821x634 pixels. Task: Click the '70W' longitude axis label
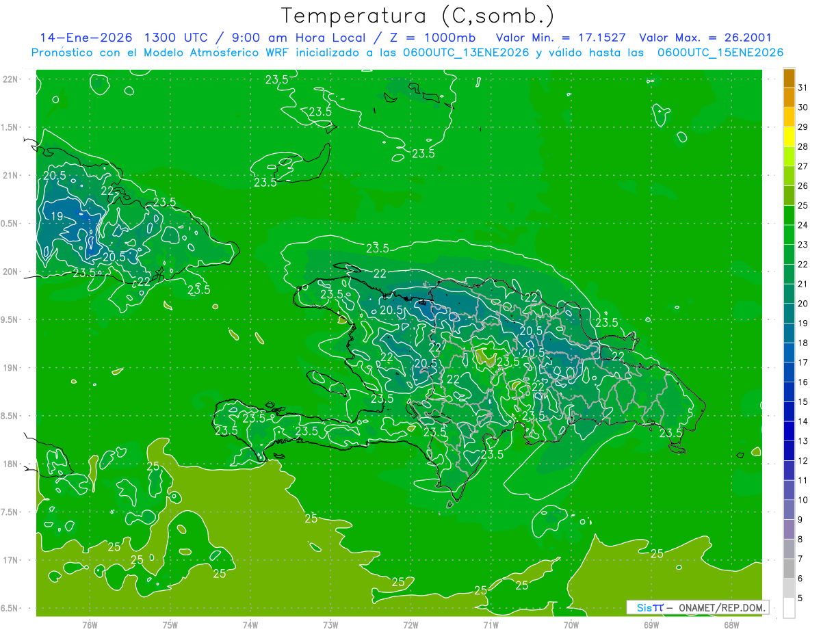click(571, 624)
